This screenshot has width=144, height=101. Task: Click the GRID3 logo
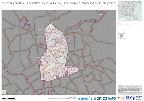point(100,98)
